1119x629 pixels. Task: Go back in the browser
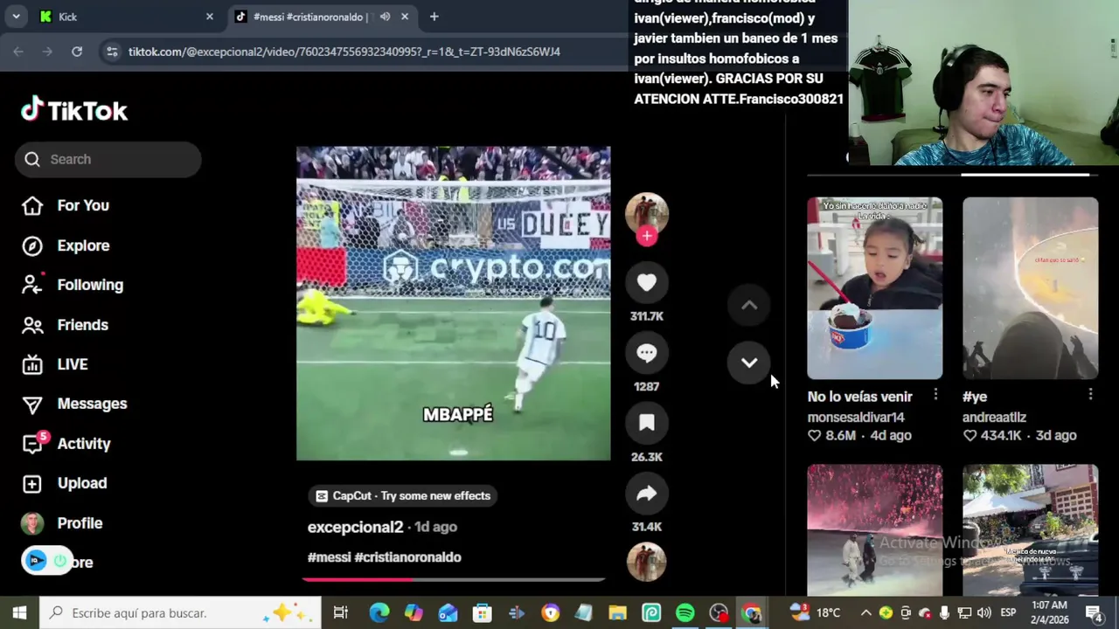point(18,52)
